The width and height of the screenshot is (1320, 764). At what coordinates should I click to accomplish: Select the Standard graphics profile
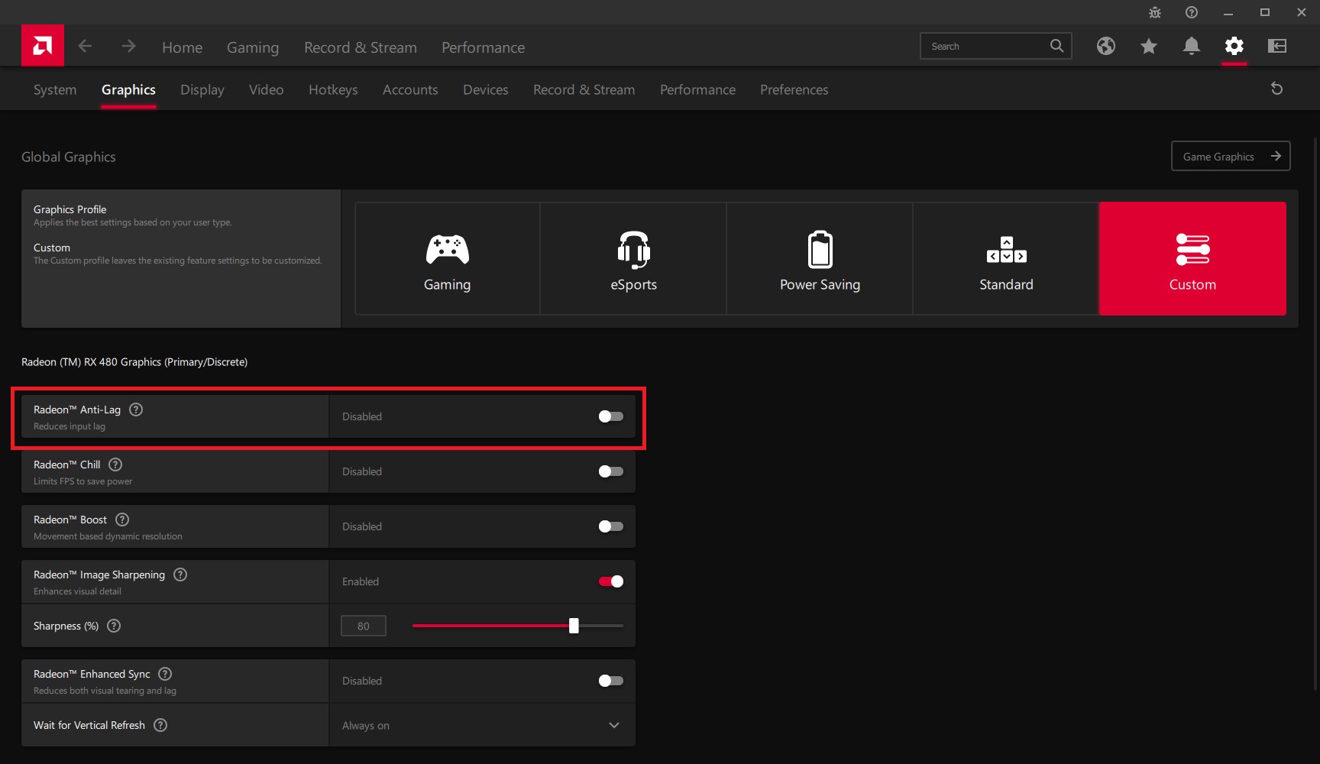(1006, 258)
